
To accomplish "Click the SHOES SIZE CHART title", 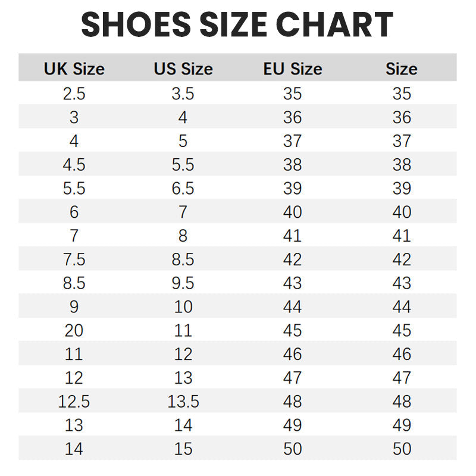I will pos(237,25).
